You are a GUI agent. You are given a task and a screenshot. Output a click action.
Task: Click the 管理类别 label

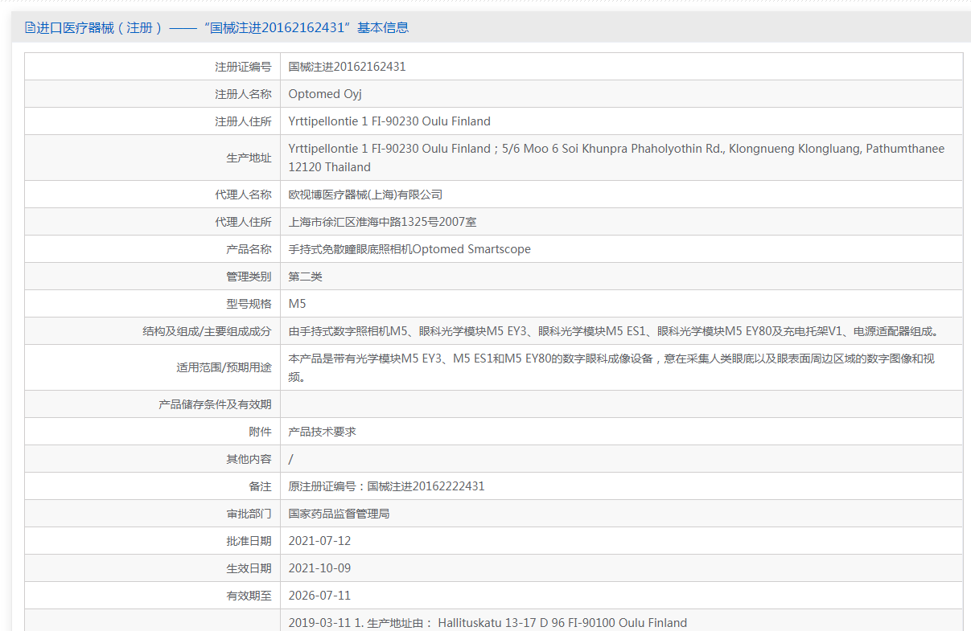coord(249,277)
